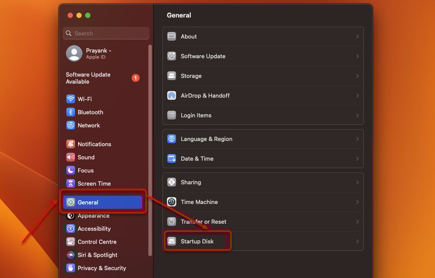Select Screen Time label in sidebar
Image resolution: width=435 pixels, height=278 pixels.
click(x=94, y=183)
